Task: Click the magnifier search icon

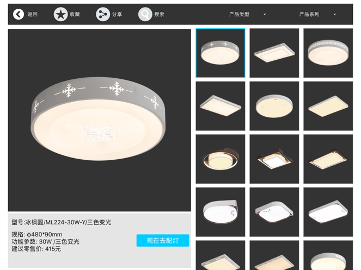Action: (x=145, y=14)
